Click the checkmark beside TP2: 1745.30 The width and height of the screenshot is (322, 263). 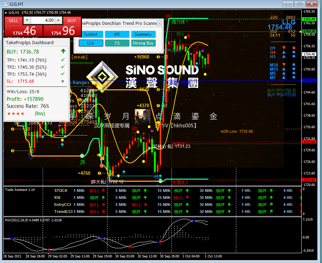63,67
